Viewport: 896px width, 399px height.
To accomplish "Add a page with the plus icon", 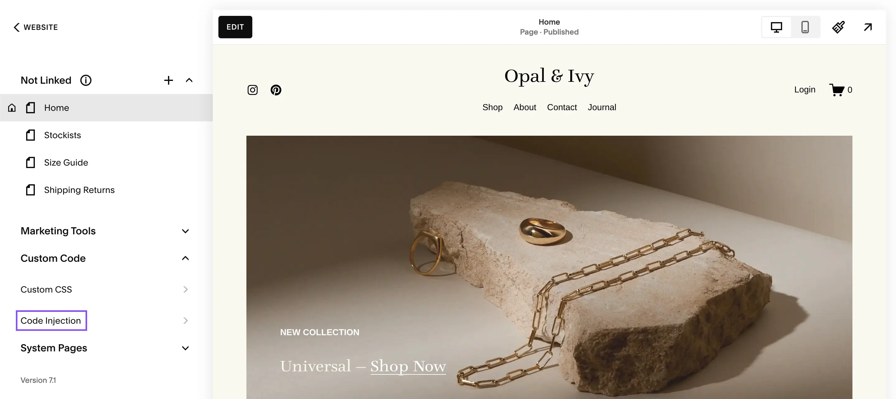I will [x=168, y=80].
